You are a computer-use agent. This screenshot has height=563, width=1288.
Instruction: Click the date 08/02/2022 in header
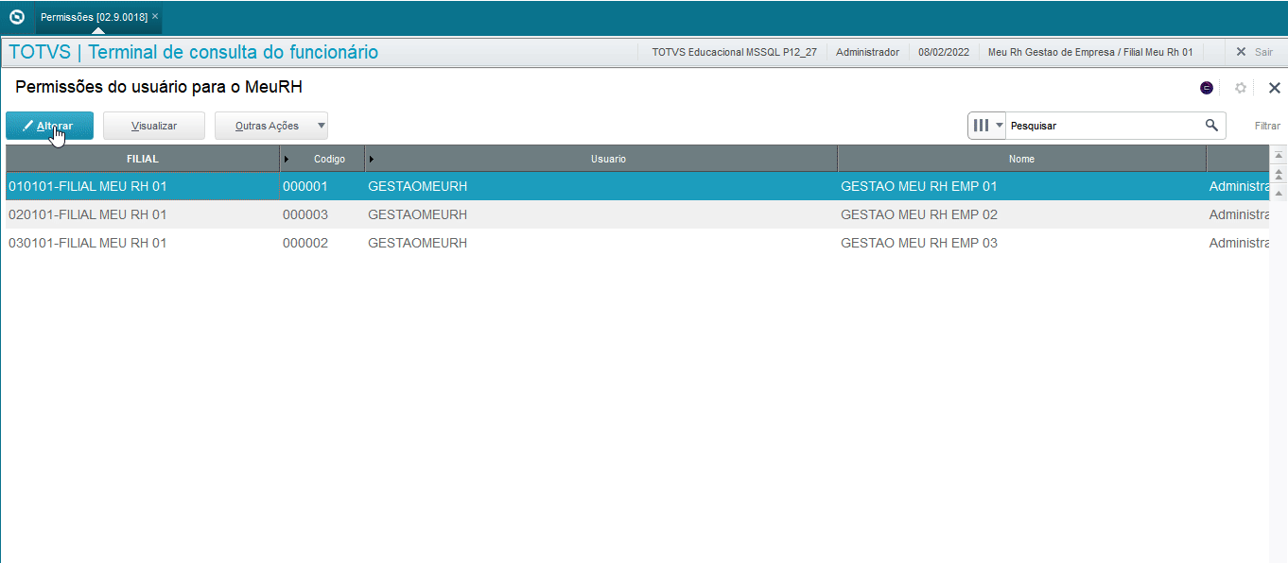tap(944, 52)
